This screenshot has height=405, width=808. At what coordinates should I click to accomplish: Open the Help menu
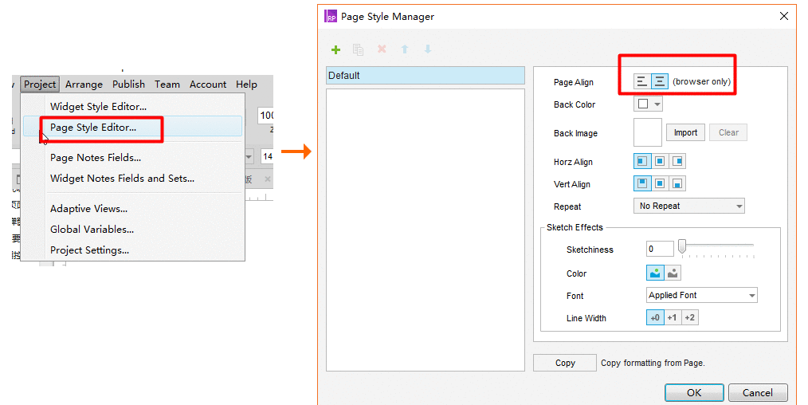pos(246,84)
